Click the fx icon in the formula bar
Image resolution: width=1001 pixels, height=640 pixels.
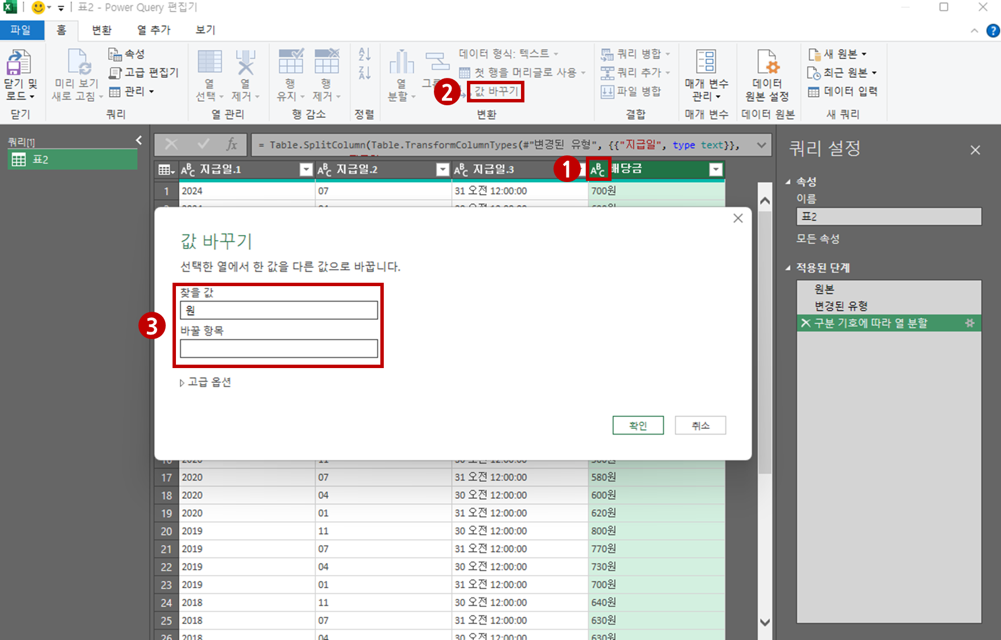[231, 144]
